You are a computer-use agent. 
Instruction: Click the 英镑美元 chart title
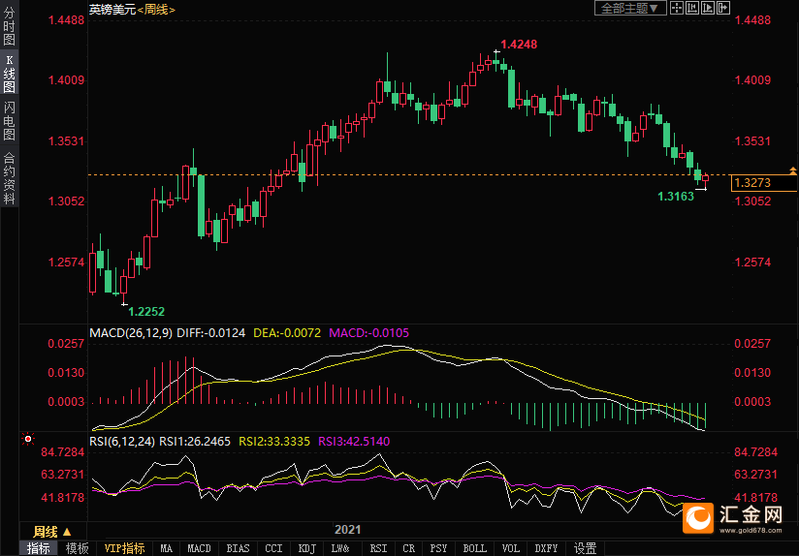point(112,9)
